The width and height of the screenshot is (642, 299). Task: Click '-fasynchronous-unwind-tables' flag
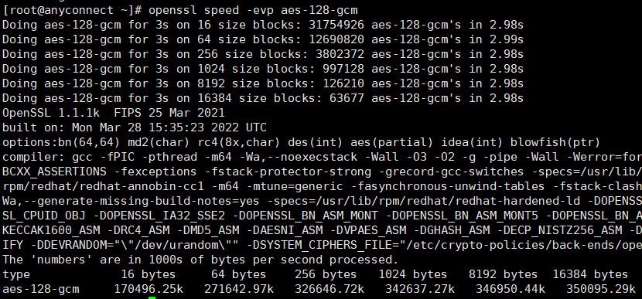point(448,186)
